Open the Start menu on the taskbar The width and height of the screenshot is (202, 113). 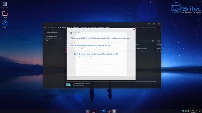88,111
